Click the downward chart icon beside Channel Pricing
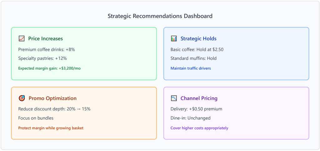The height and width of the screenshot is (151, 320). (x=174, y=98)
